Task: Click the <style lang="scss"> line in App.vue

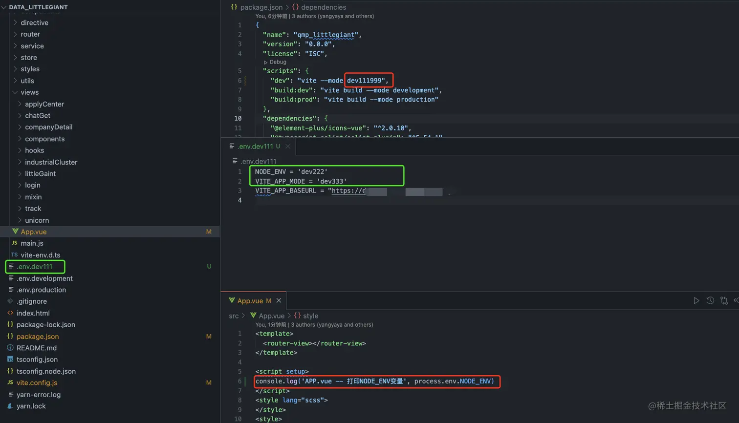Action: (291, 400)
